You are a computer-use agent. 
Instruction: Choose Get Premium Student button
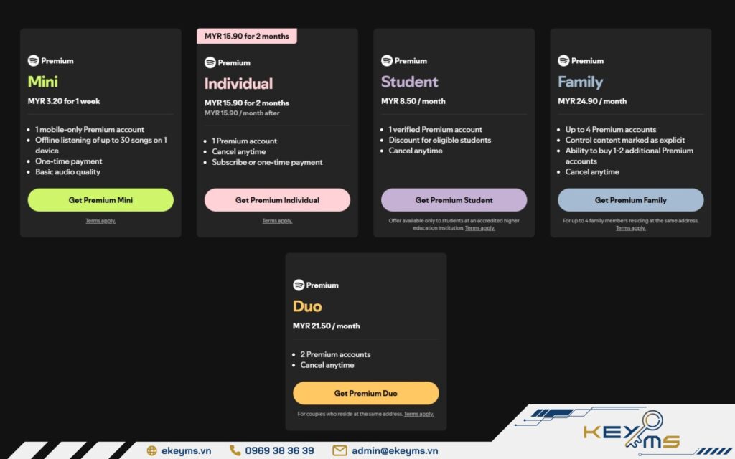pos(454,200)
